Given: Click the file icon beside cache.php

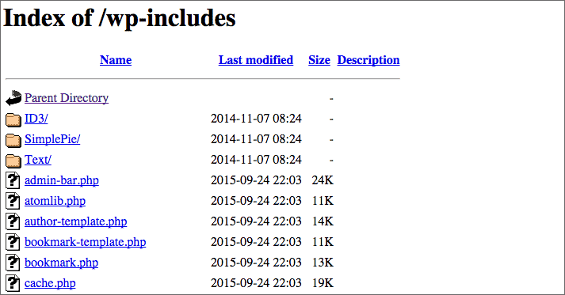Looking at the screenshot, I should point(13,283).
